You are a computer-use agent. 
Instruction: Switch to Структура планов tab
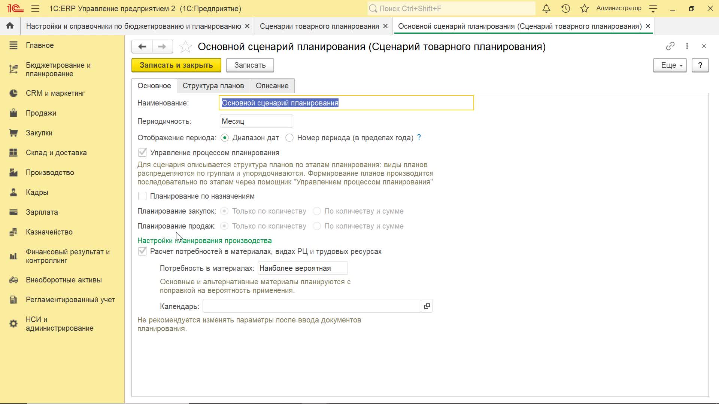pyautogui.click(x=213, y=86)
